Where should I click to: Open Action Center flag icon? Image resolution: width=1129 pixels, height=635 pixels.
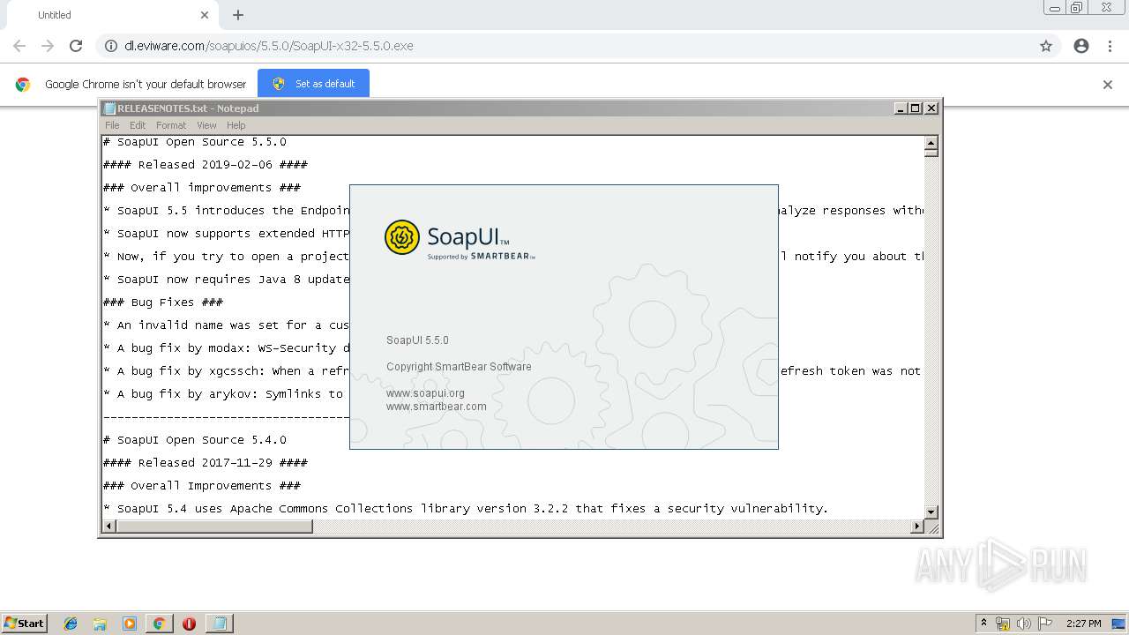(x=1045, y=624)
